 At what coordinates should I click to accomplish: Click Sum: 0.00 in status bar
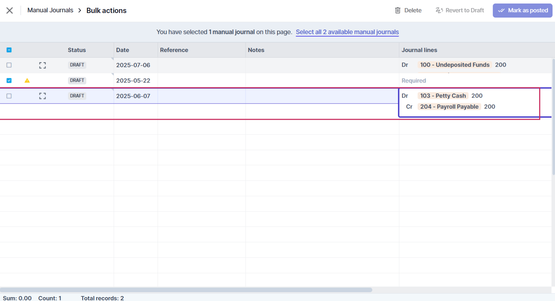17,298
